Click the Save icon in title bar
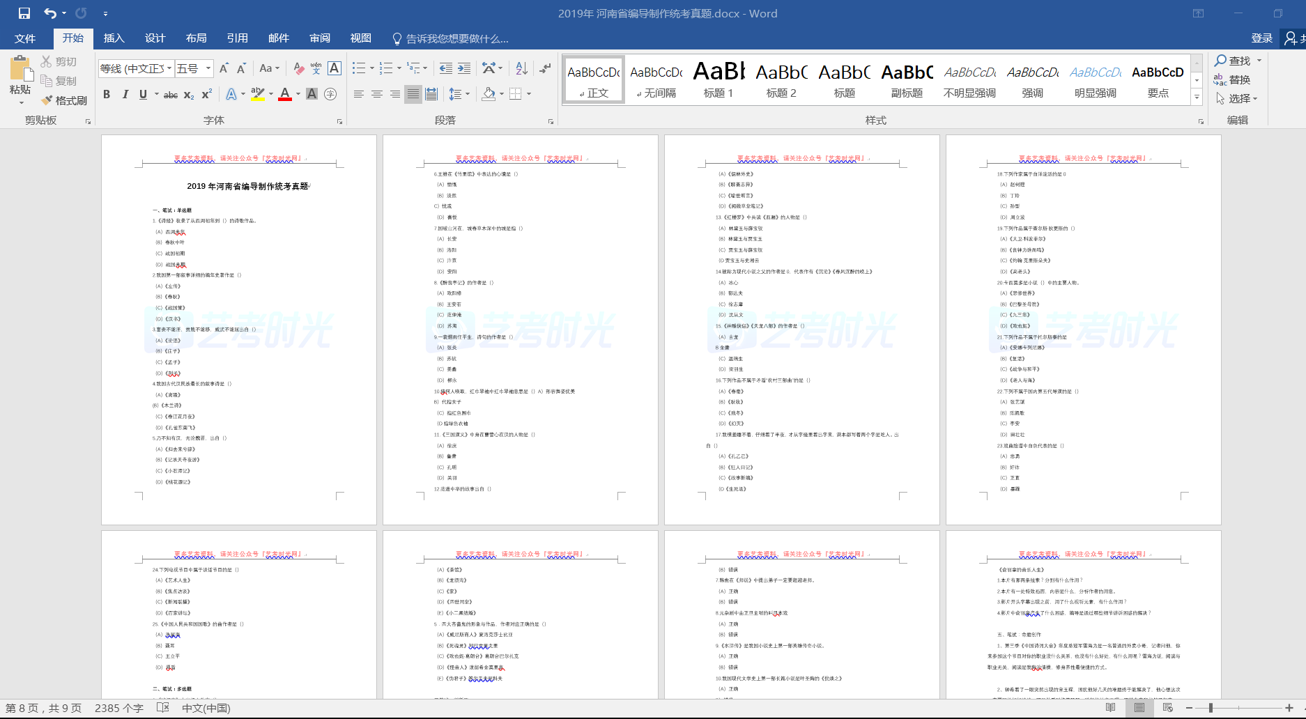1306x719 pixels. [x=24, y=13]
